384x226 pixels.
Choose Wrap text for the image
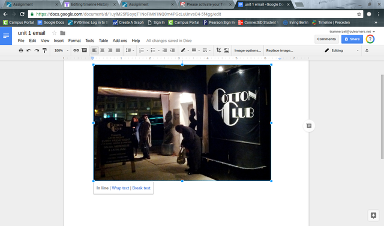tap(121, 188)
